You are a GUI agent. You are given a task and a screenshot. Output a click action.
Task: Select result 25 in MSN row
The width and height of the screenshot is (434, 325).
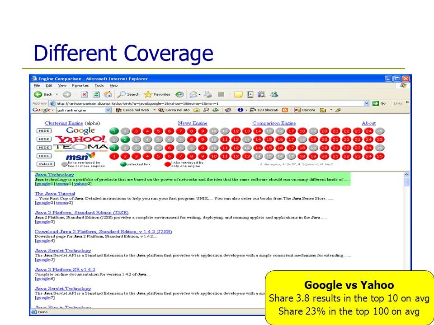380,157
